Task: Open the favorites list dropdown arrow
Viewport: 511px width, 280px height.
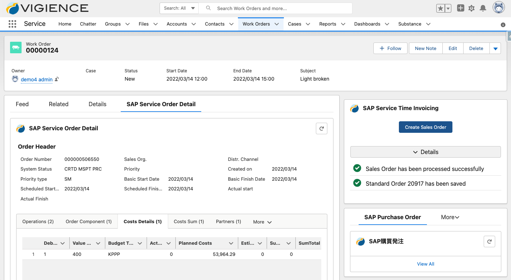Action: (448, 8)
